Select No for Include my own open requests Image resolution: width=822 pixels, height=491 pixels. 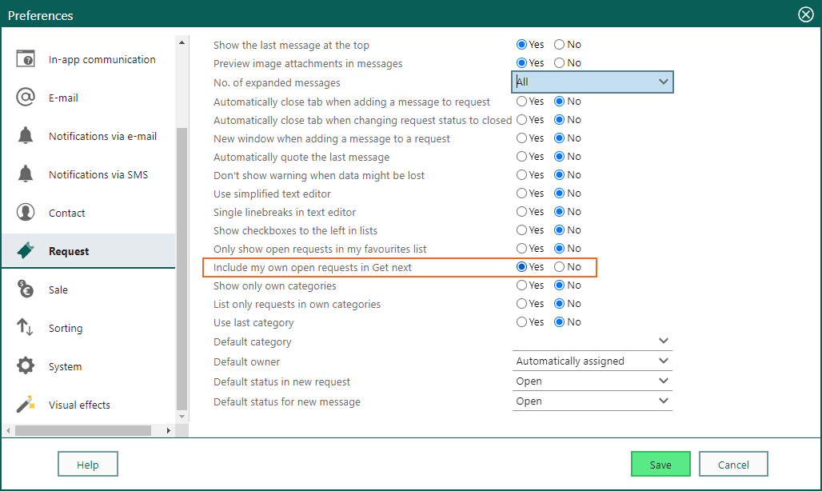(560, 267)
